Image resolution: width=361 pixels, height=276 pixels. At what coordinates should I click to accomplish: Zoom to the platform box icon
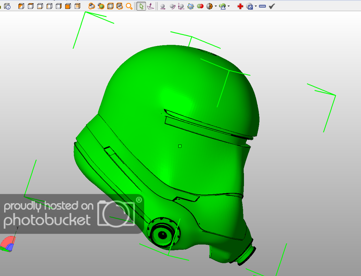click(110, 6)
